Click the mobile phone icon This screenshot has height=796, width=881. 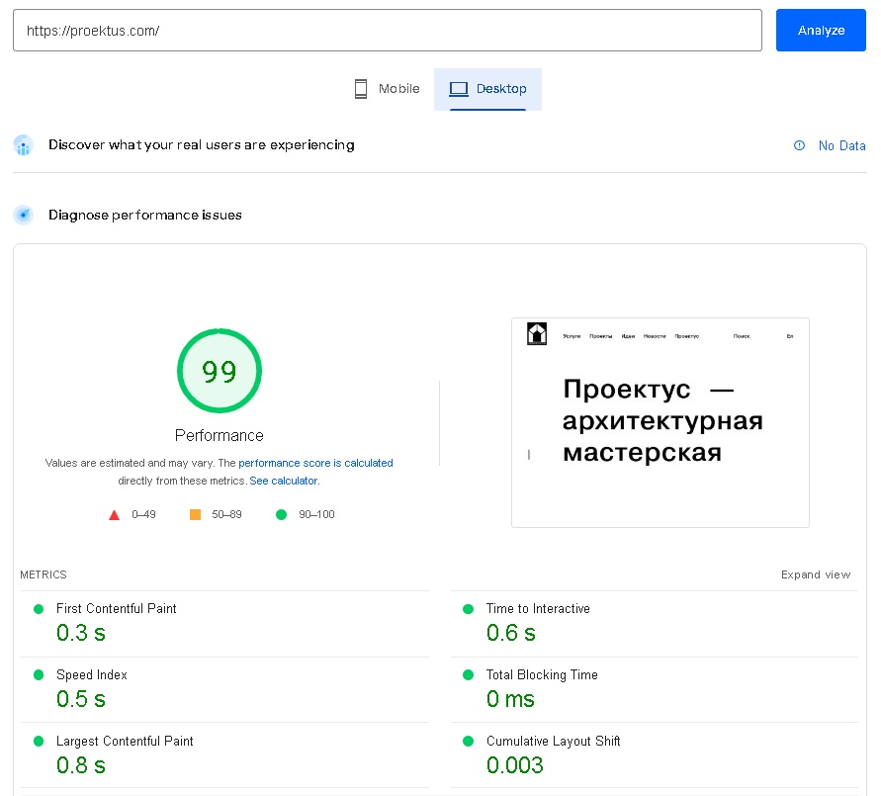[x=361, y=89]
